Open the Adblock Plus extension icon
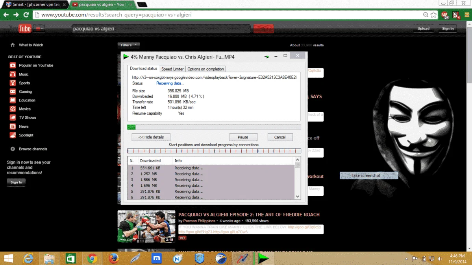472x265 pixels. coord(445,15)
